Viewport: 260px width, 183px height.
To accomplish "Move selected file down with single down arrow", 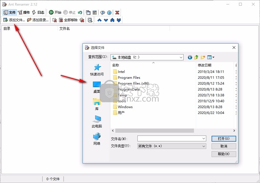I will click(106, 20).
